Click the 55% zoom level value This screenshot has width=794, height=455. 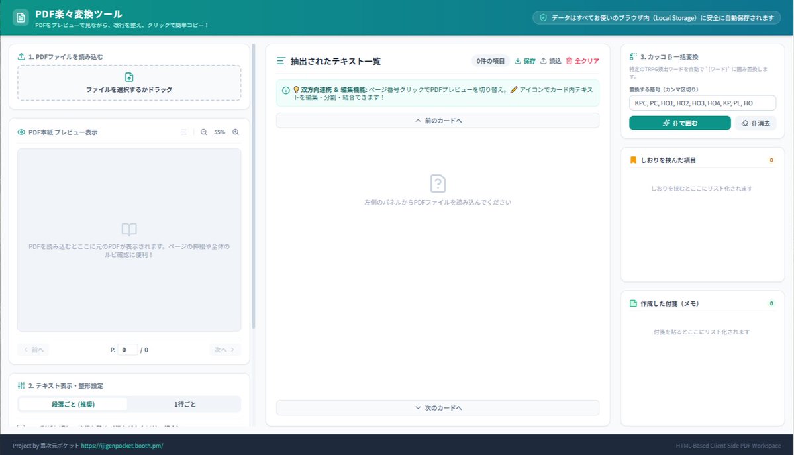219,132
